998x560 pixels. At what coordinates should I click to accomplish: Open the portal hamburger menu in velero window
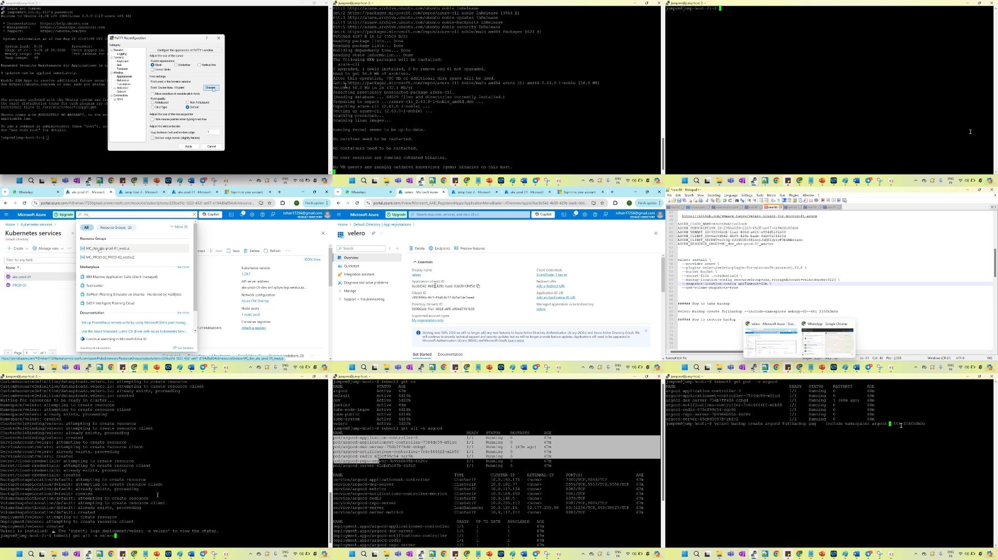339,214
